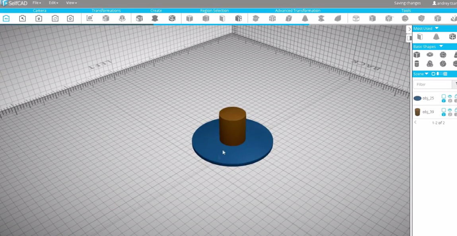Add torus knot from Basic Shapes
Viewport: 457px width, 236px height.
coord(430,63)
